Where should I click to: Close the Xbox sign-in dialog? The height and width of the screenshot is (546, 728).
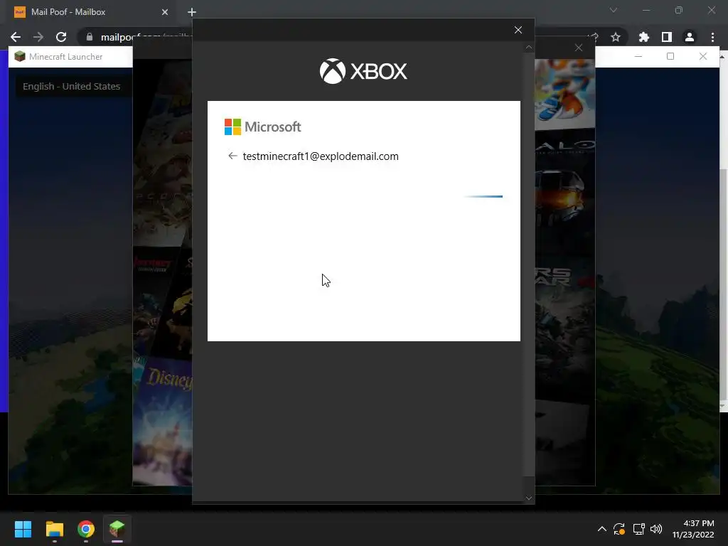pos(518,30)
